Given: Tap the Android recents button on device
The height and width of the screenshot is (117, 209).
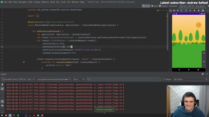Looking at the screenshot, I should click(198, 70).
